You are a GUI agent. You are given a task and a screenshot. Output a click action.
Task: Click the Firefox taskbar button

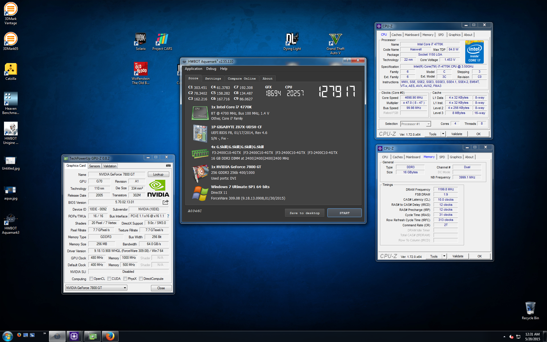pos(110,337)
